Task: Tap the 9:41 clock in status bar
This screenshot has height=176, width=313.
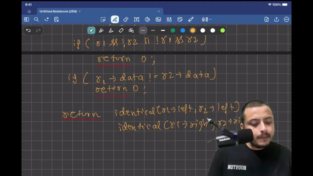Action: coord(29,5)
